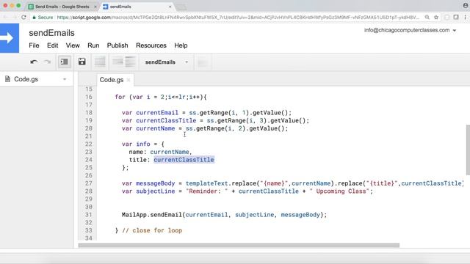Click currentName declaration on line 20

pos(155,128)
